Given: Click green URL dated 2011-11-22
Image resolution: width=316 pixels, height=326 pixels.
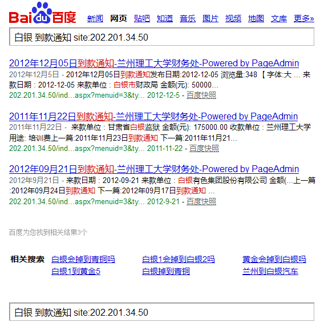Looking at the screenshot, I should 96,149.
